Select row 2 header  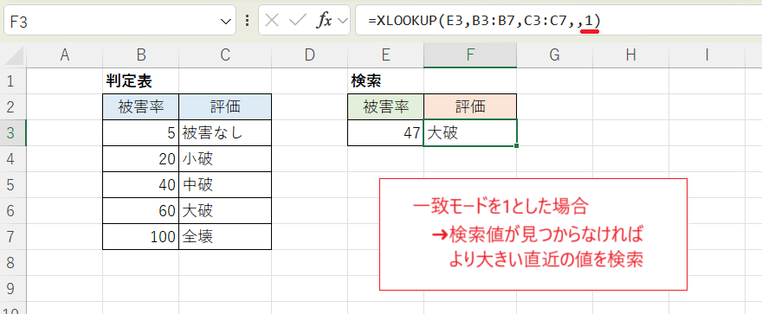pos(13,106)
